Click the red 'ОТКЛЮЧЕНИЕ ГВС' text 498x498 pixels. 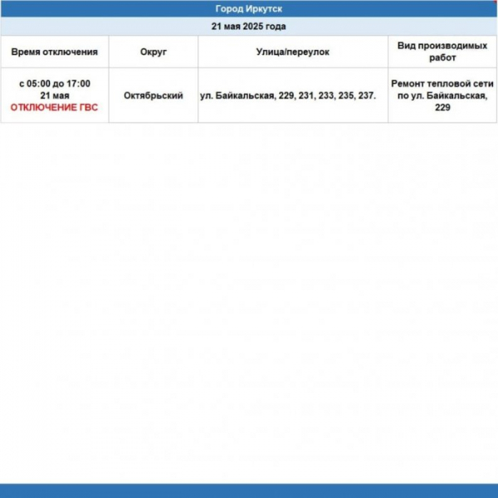[54, 108]
